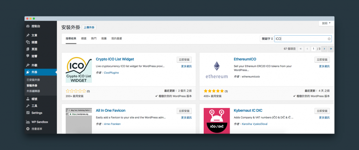Open 更多資訊 for Crypto ICO List Widget
This screenshot has width=359, height=150.
[187, 66]
